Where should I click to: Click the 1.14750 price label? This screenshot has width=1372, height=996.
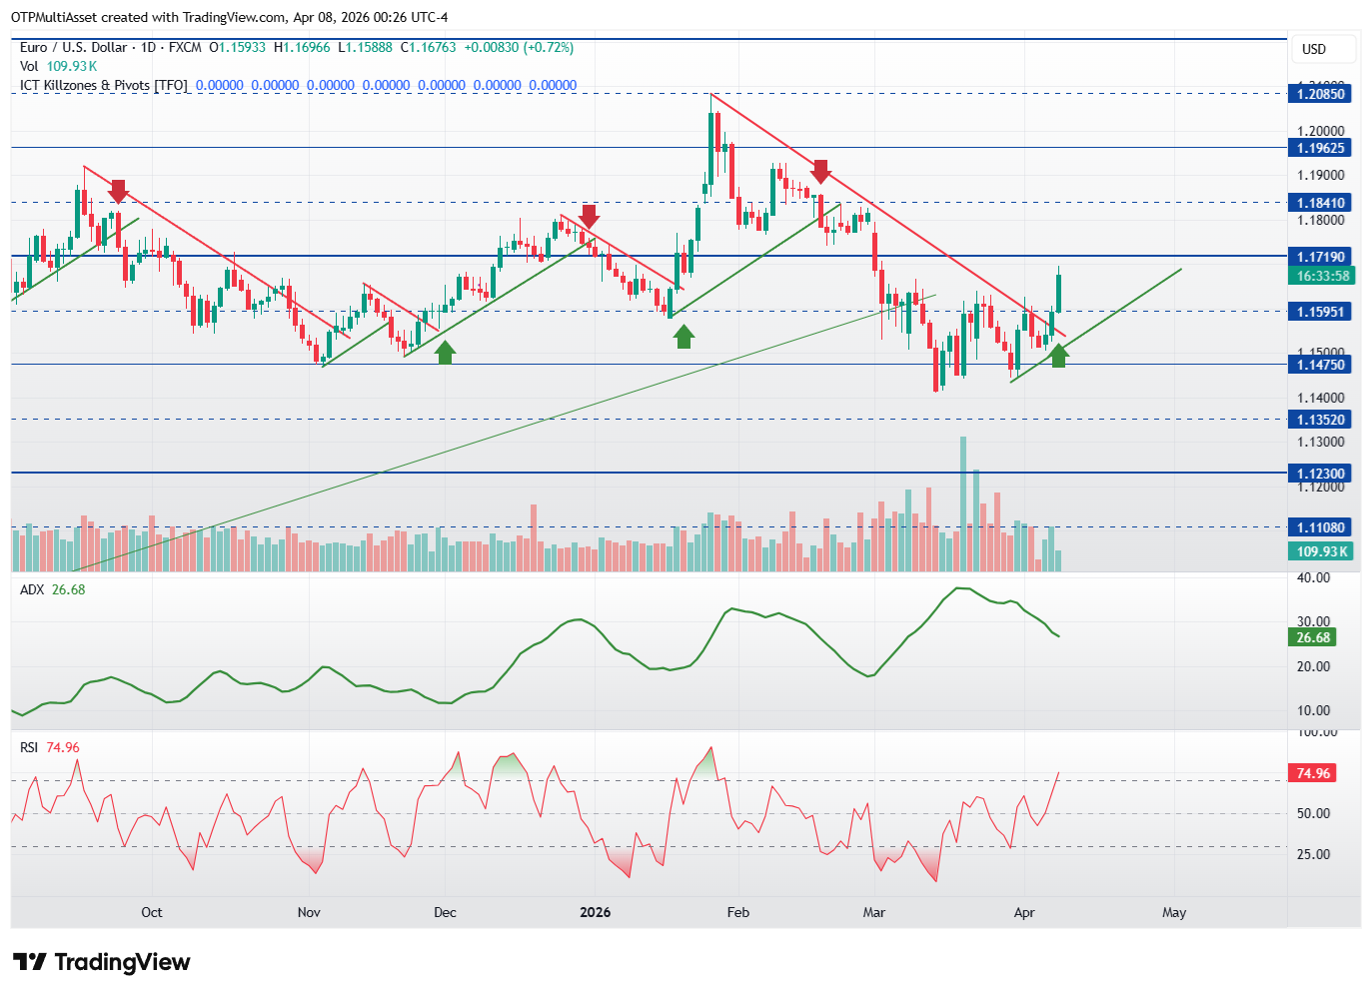[1320, 365]
